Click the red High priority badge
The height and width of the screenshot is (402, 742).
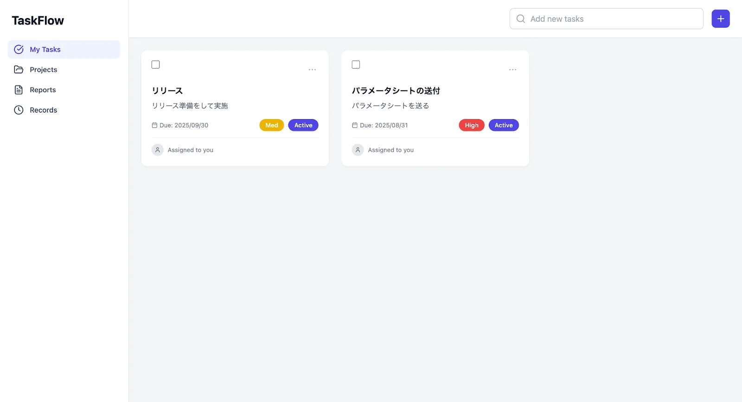coord(472,126)
